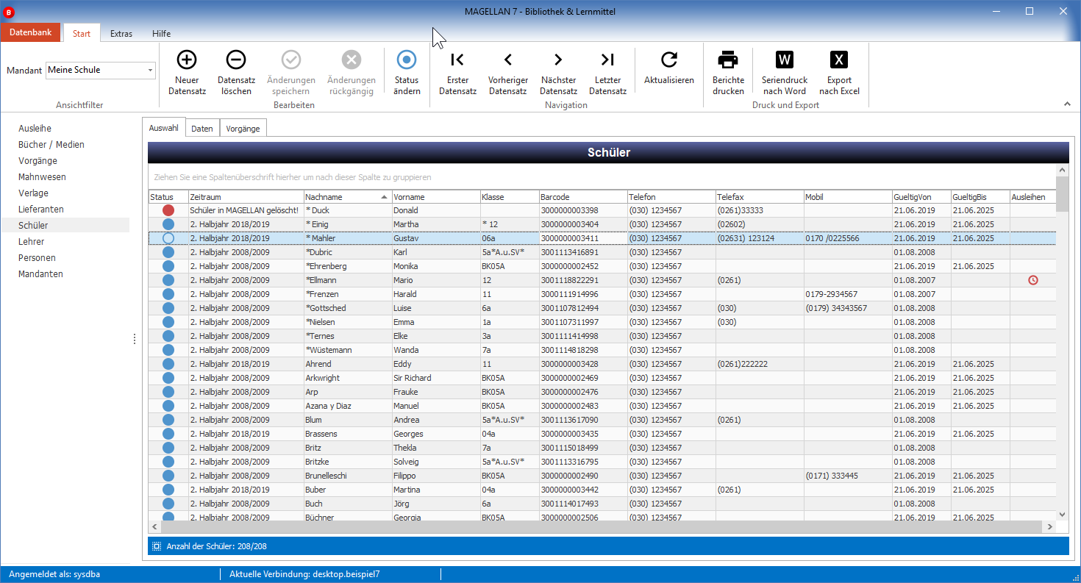The image size is (1081, 583).
Task: Open Ausleihe in the sidebar
Action: pos(35,129)
